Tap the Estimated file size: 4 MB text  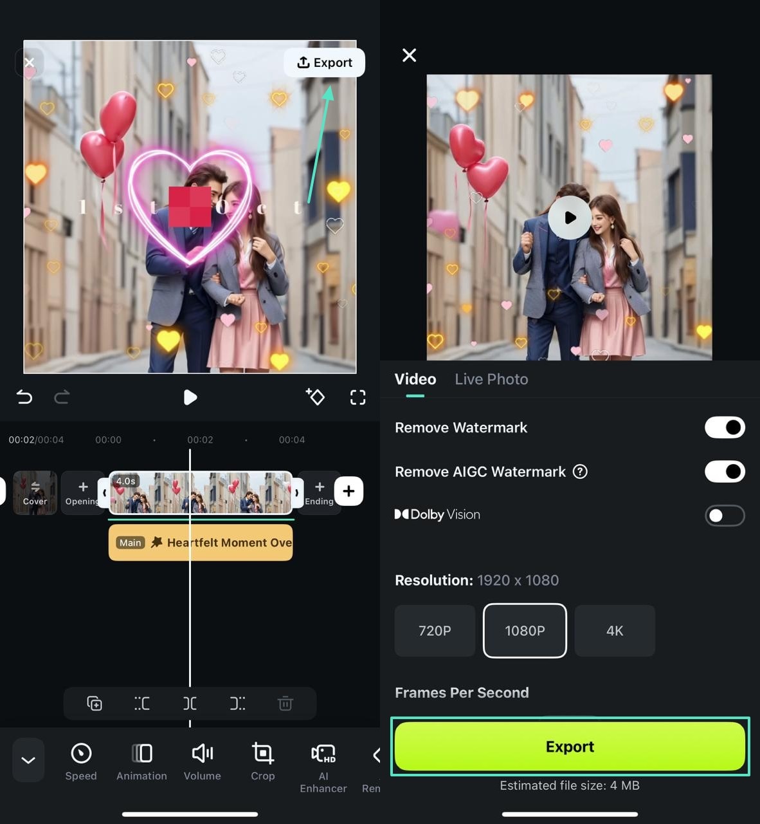pyautogui.click(x=570, y=785)
